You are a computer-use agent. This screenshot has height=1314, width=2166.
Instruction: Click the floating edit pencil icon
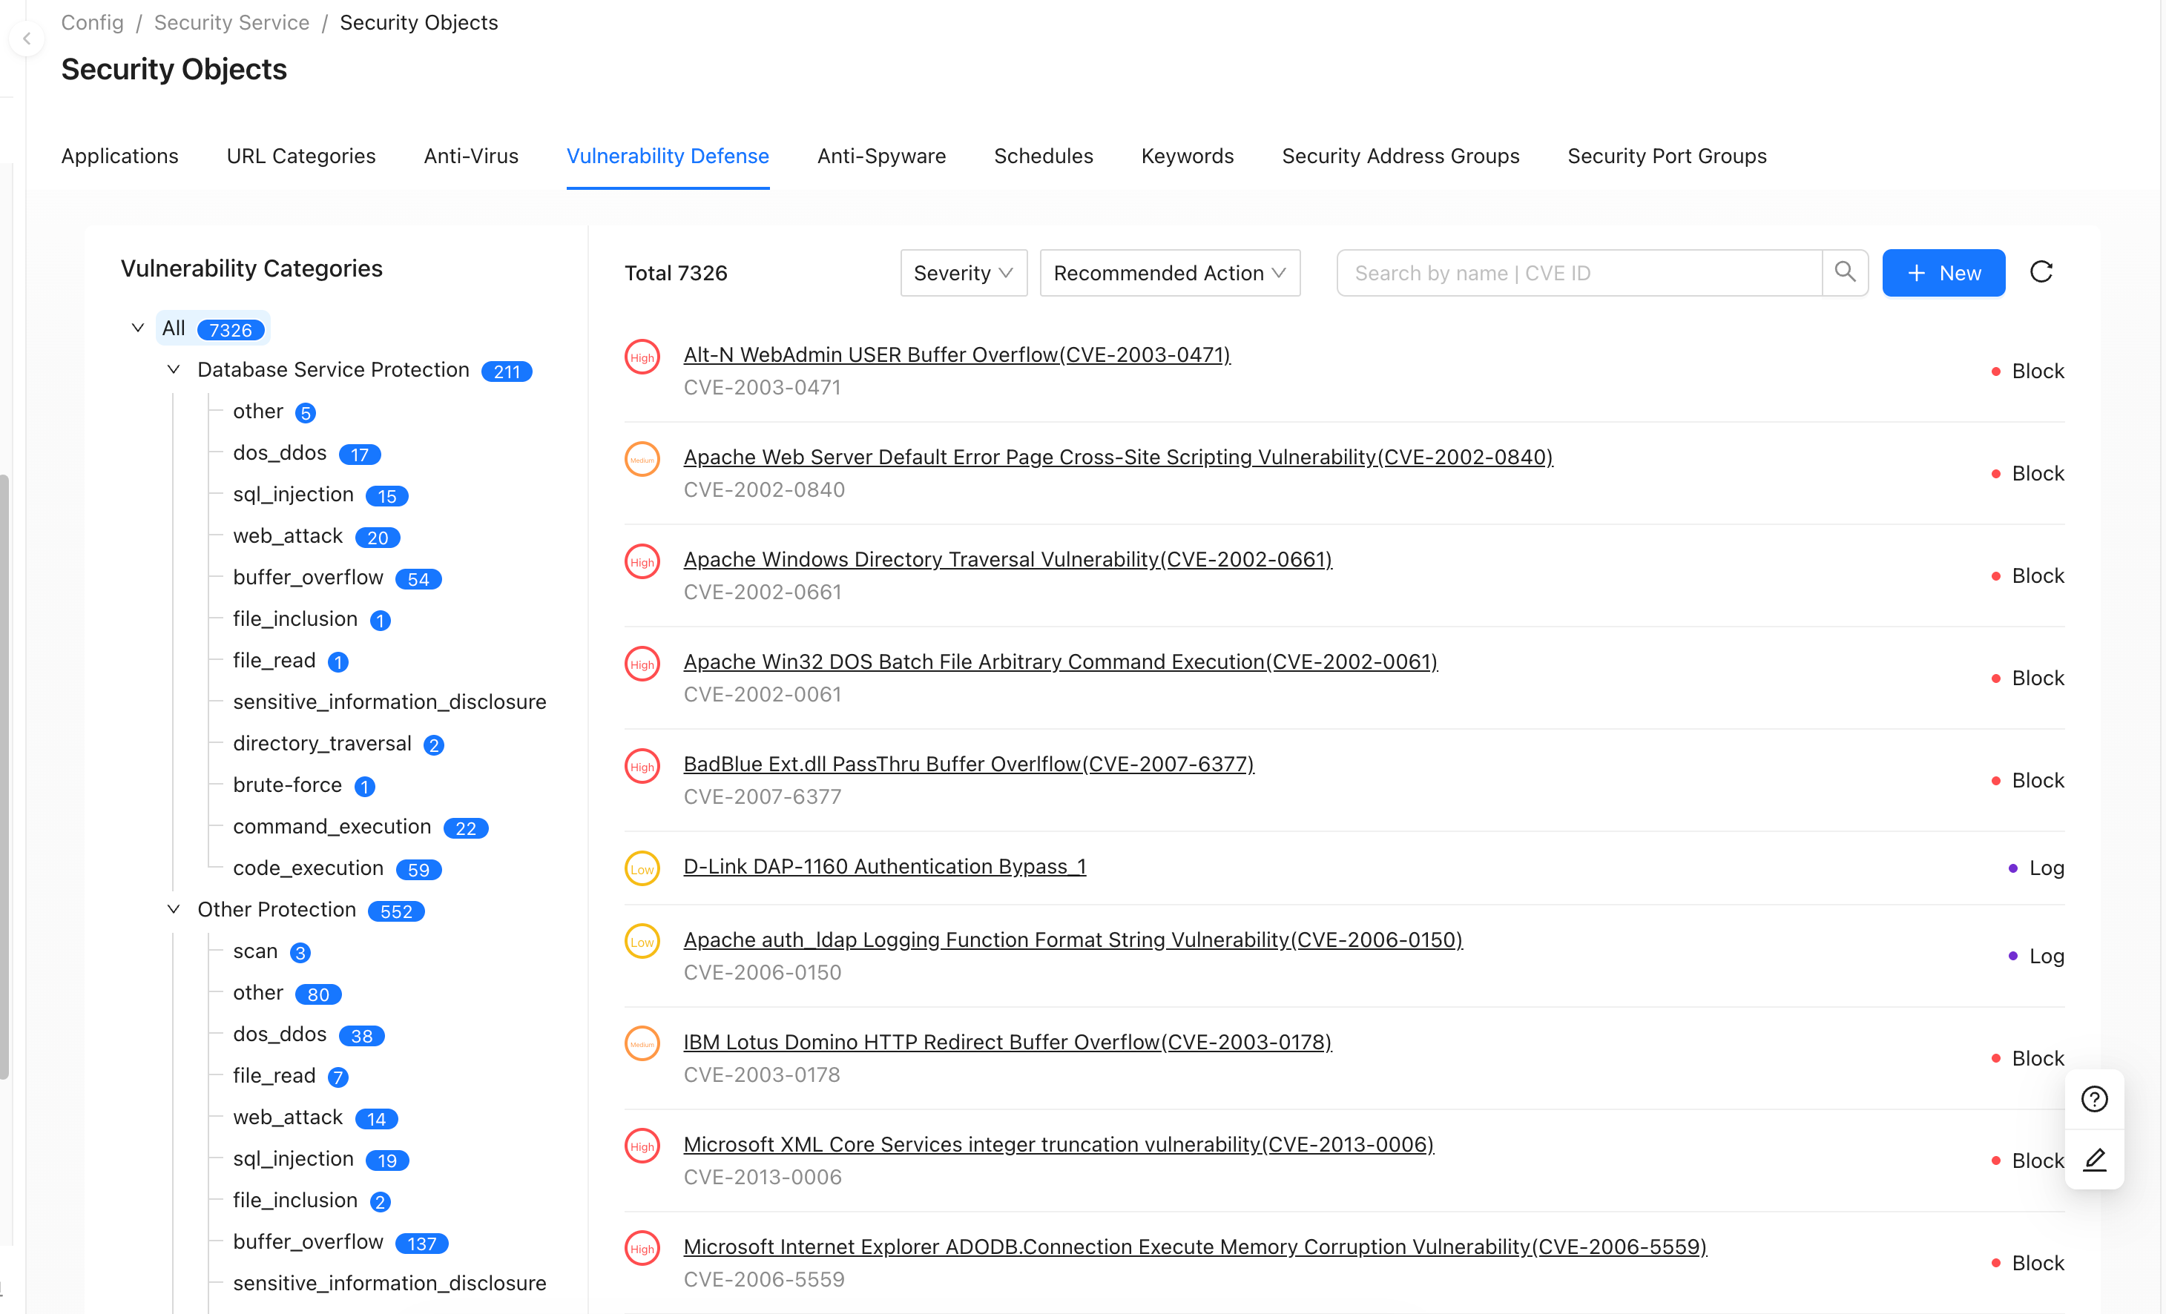[2094, 1159]
